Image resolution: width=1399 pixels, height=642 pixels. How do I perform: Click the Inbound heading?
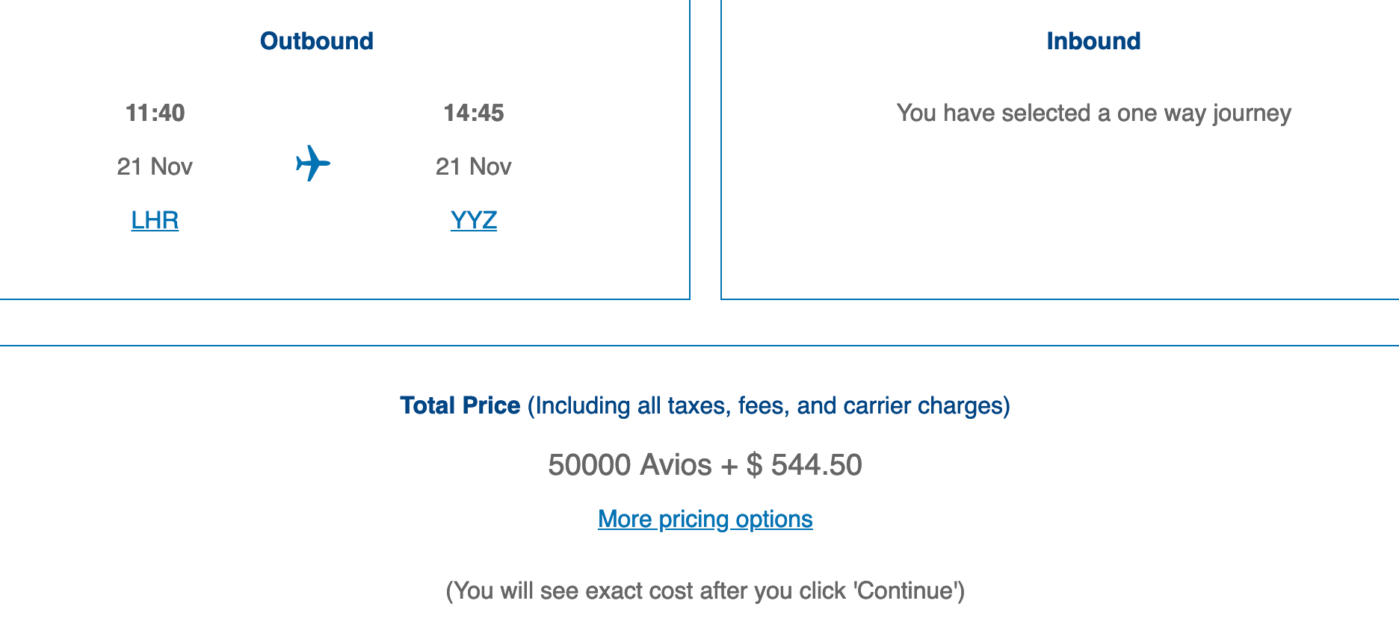[x=1093, y=41]
